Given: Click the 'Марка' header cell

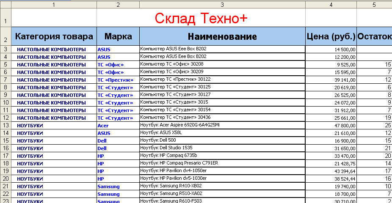Looking at the screenshot, I should 118,36.
